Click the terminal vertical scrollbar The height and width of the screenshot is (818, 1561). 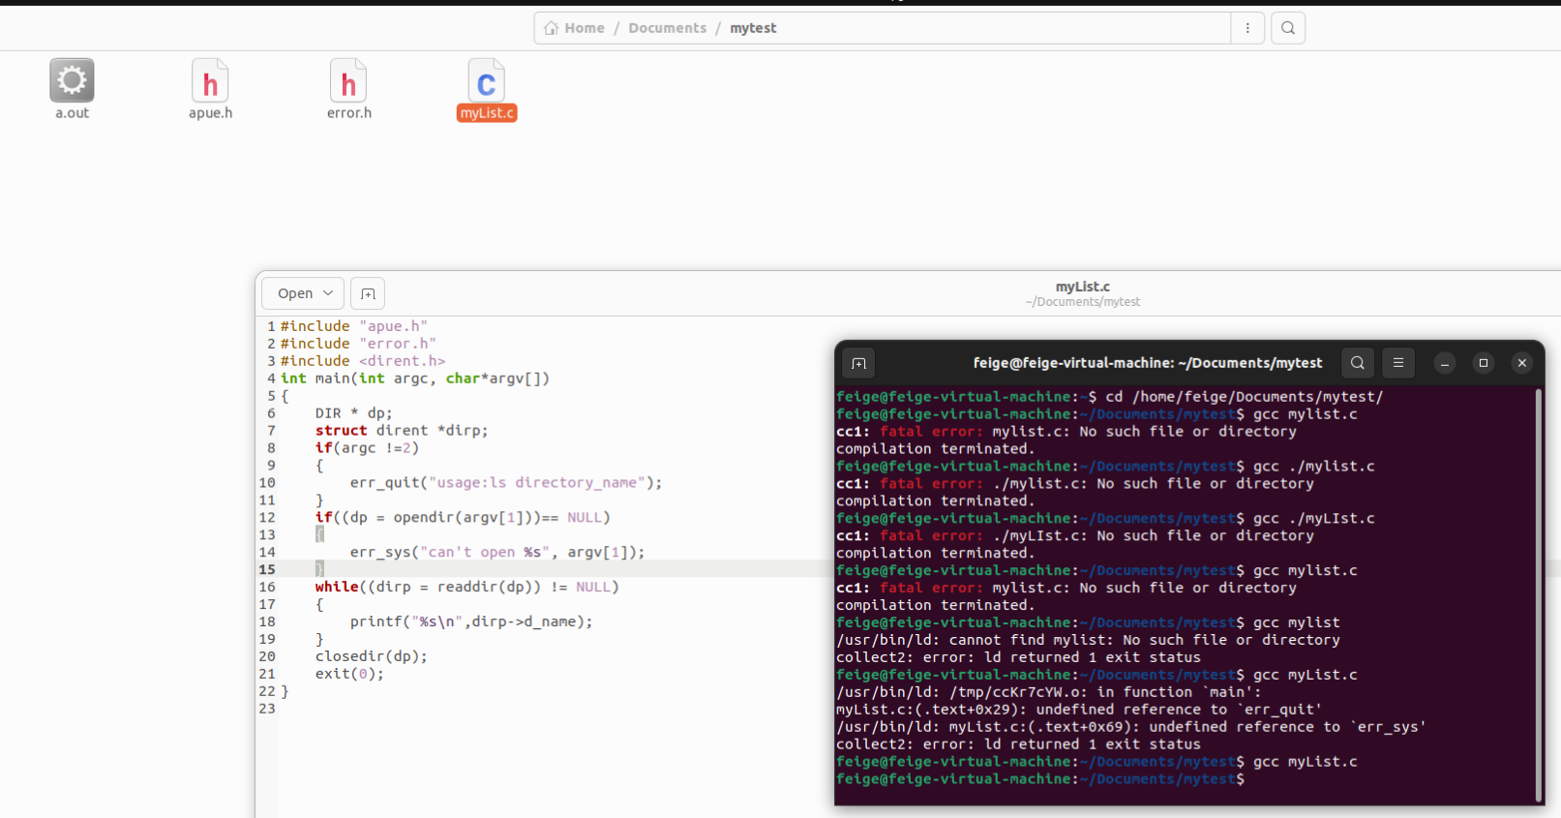[1539, 595]
